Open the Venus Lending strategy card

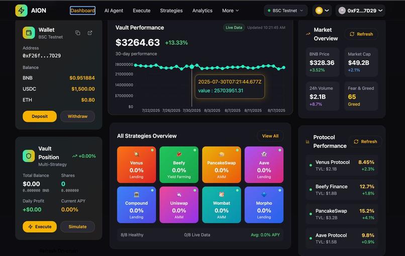[x=136, y=165]
